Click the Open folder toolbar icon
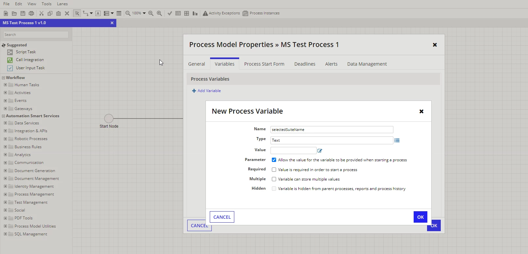The image size is (528, 254). click(x=14, y=13)
